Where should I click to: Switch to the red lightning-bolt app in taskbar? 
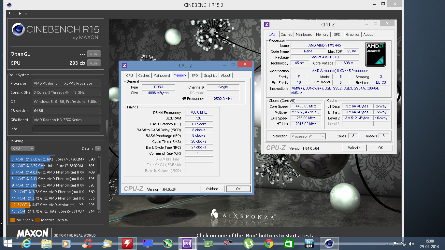(127, 243)
